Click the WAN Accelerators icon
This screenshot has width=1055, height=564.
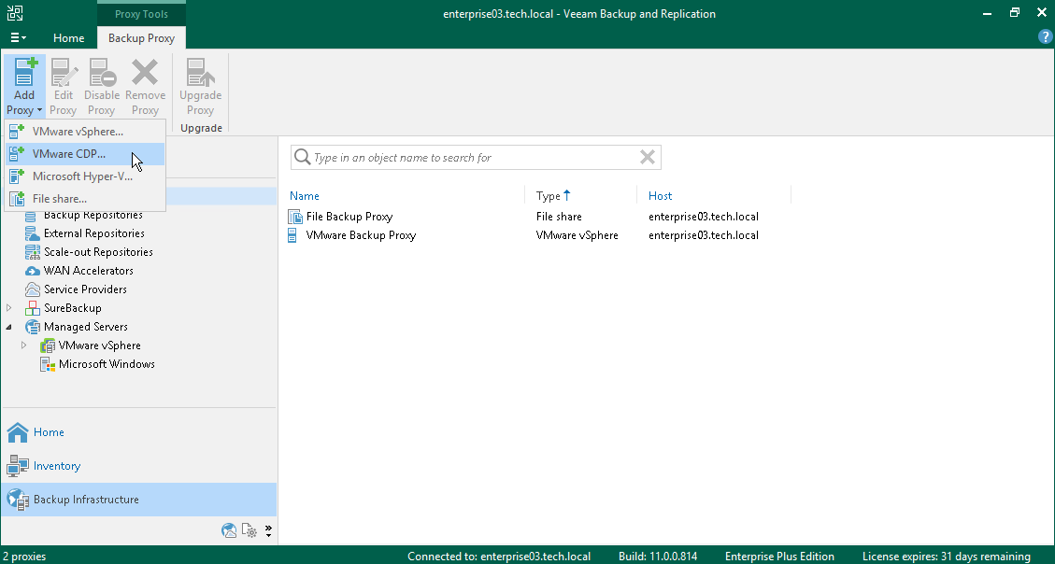pos(33,271)
